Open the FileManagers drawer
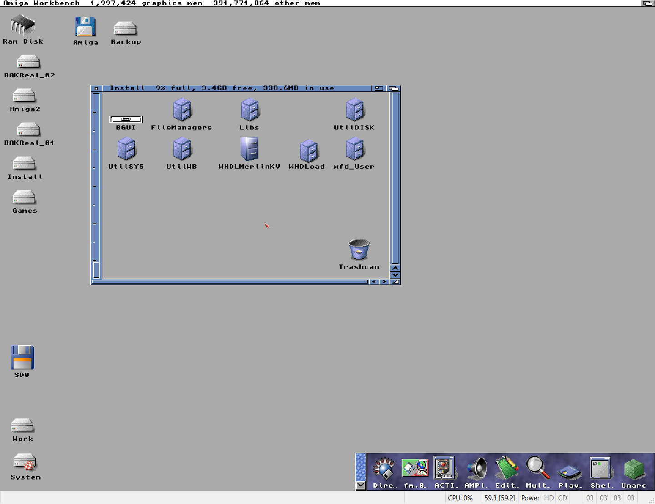Image resolution: width=655 pixels, height=504 pixels. point(182,110)
